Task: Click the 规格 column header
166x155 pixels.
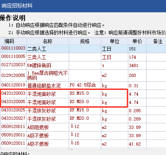Action: (85, 41)
